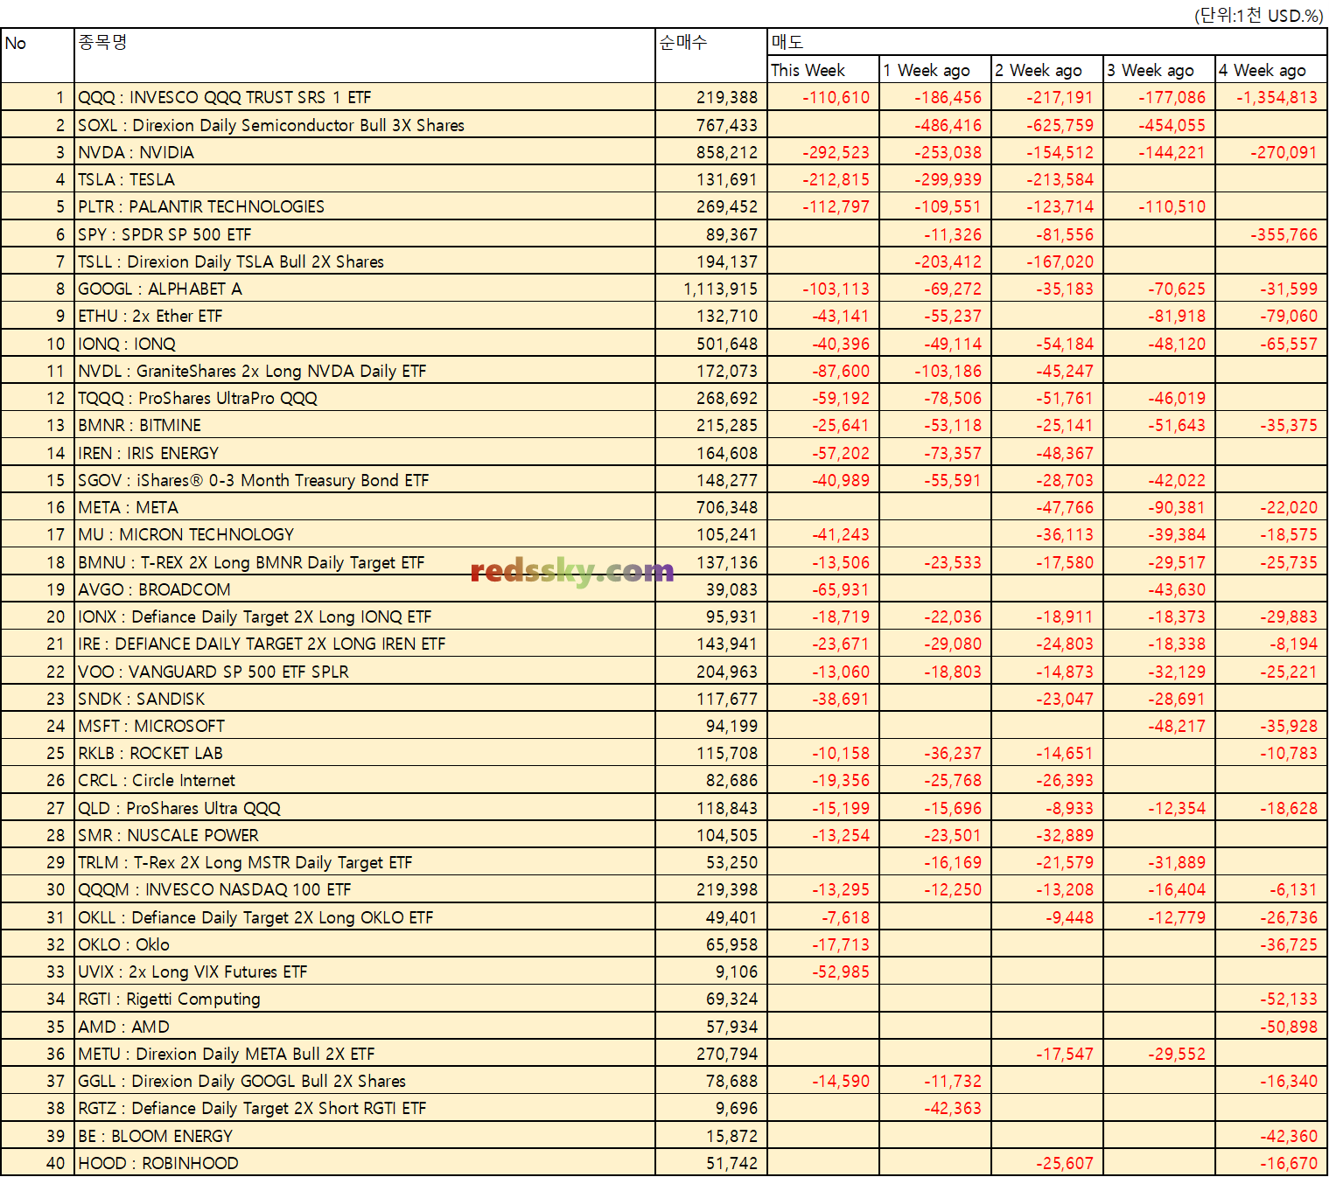Select the '1 Week ago' sub-header
Screen dimensions: 1329x1177
coord(935,70)
